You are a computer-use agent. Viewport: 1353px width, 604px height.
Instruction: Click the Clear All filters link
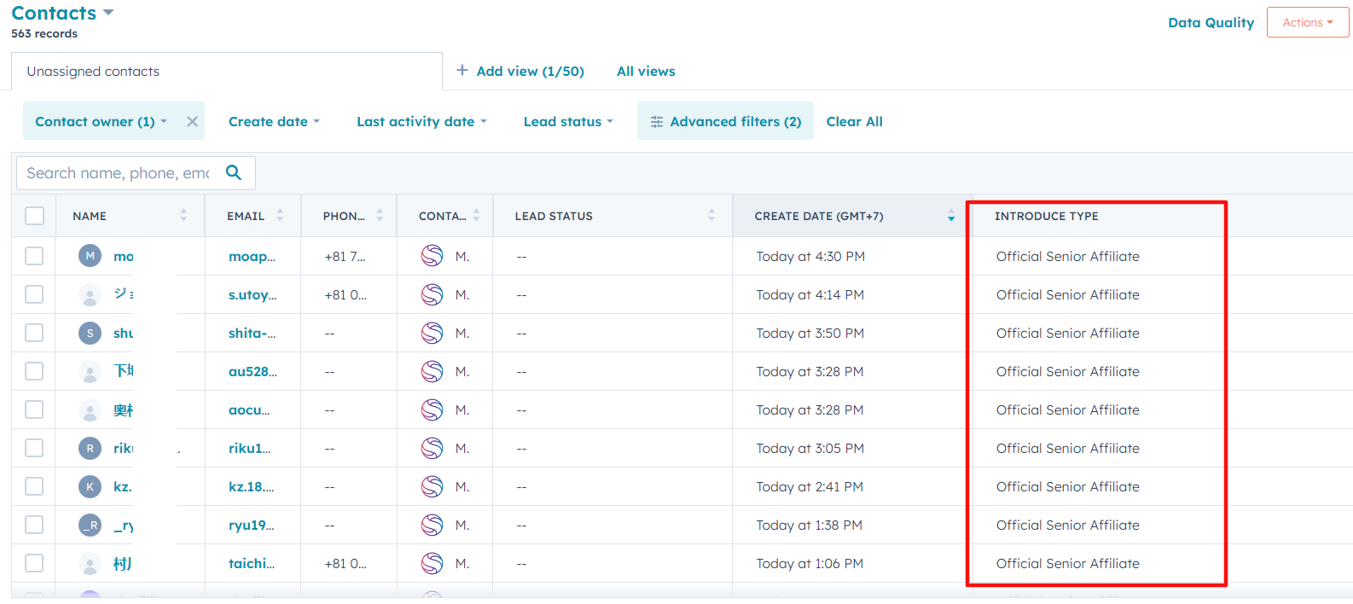854,122
